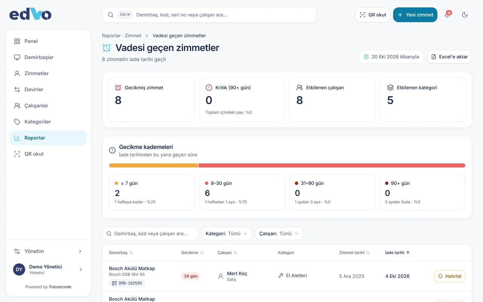Image resolution: width=483 pixels, height=302 pixels.
Task: Click the Kritik (90+ gün) alert icon
Action: [x=209, y=88]
